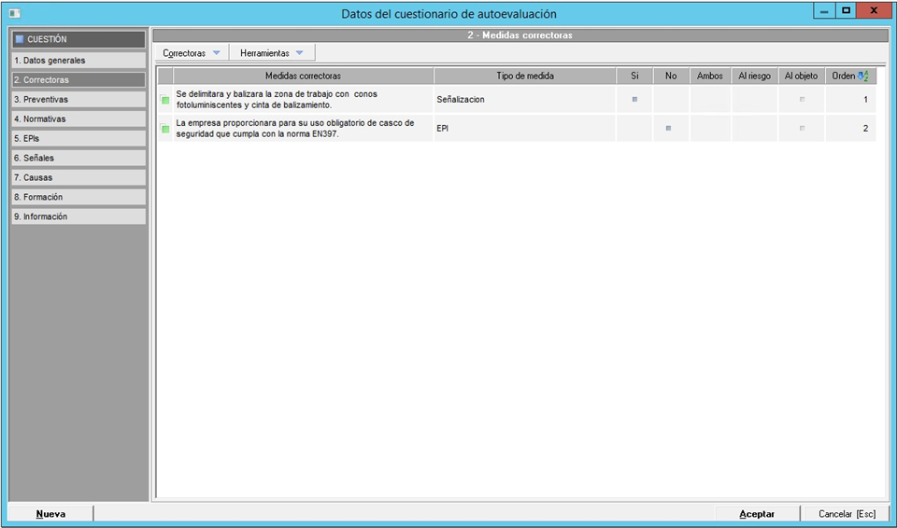Click the sort icon in Orden column header
The width and height of the screenshot is (897, 528).
[x=862, y=76]
